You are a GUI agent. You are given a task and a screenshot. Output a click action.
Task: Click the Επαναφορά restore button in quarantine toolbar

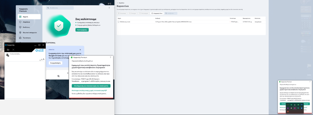(144, 13)
